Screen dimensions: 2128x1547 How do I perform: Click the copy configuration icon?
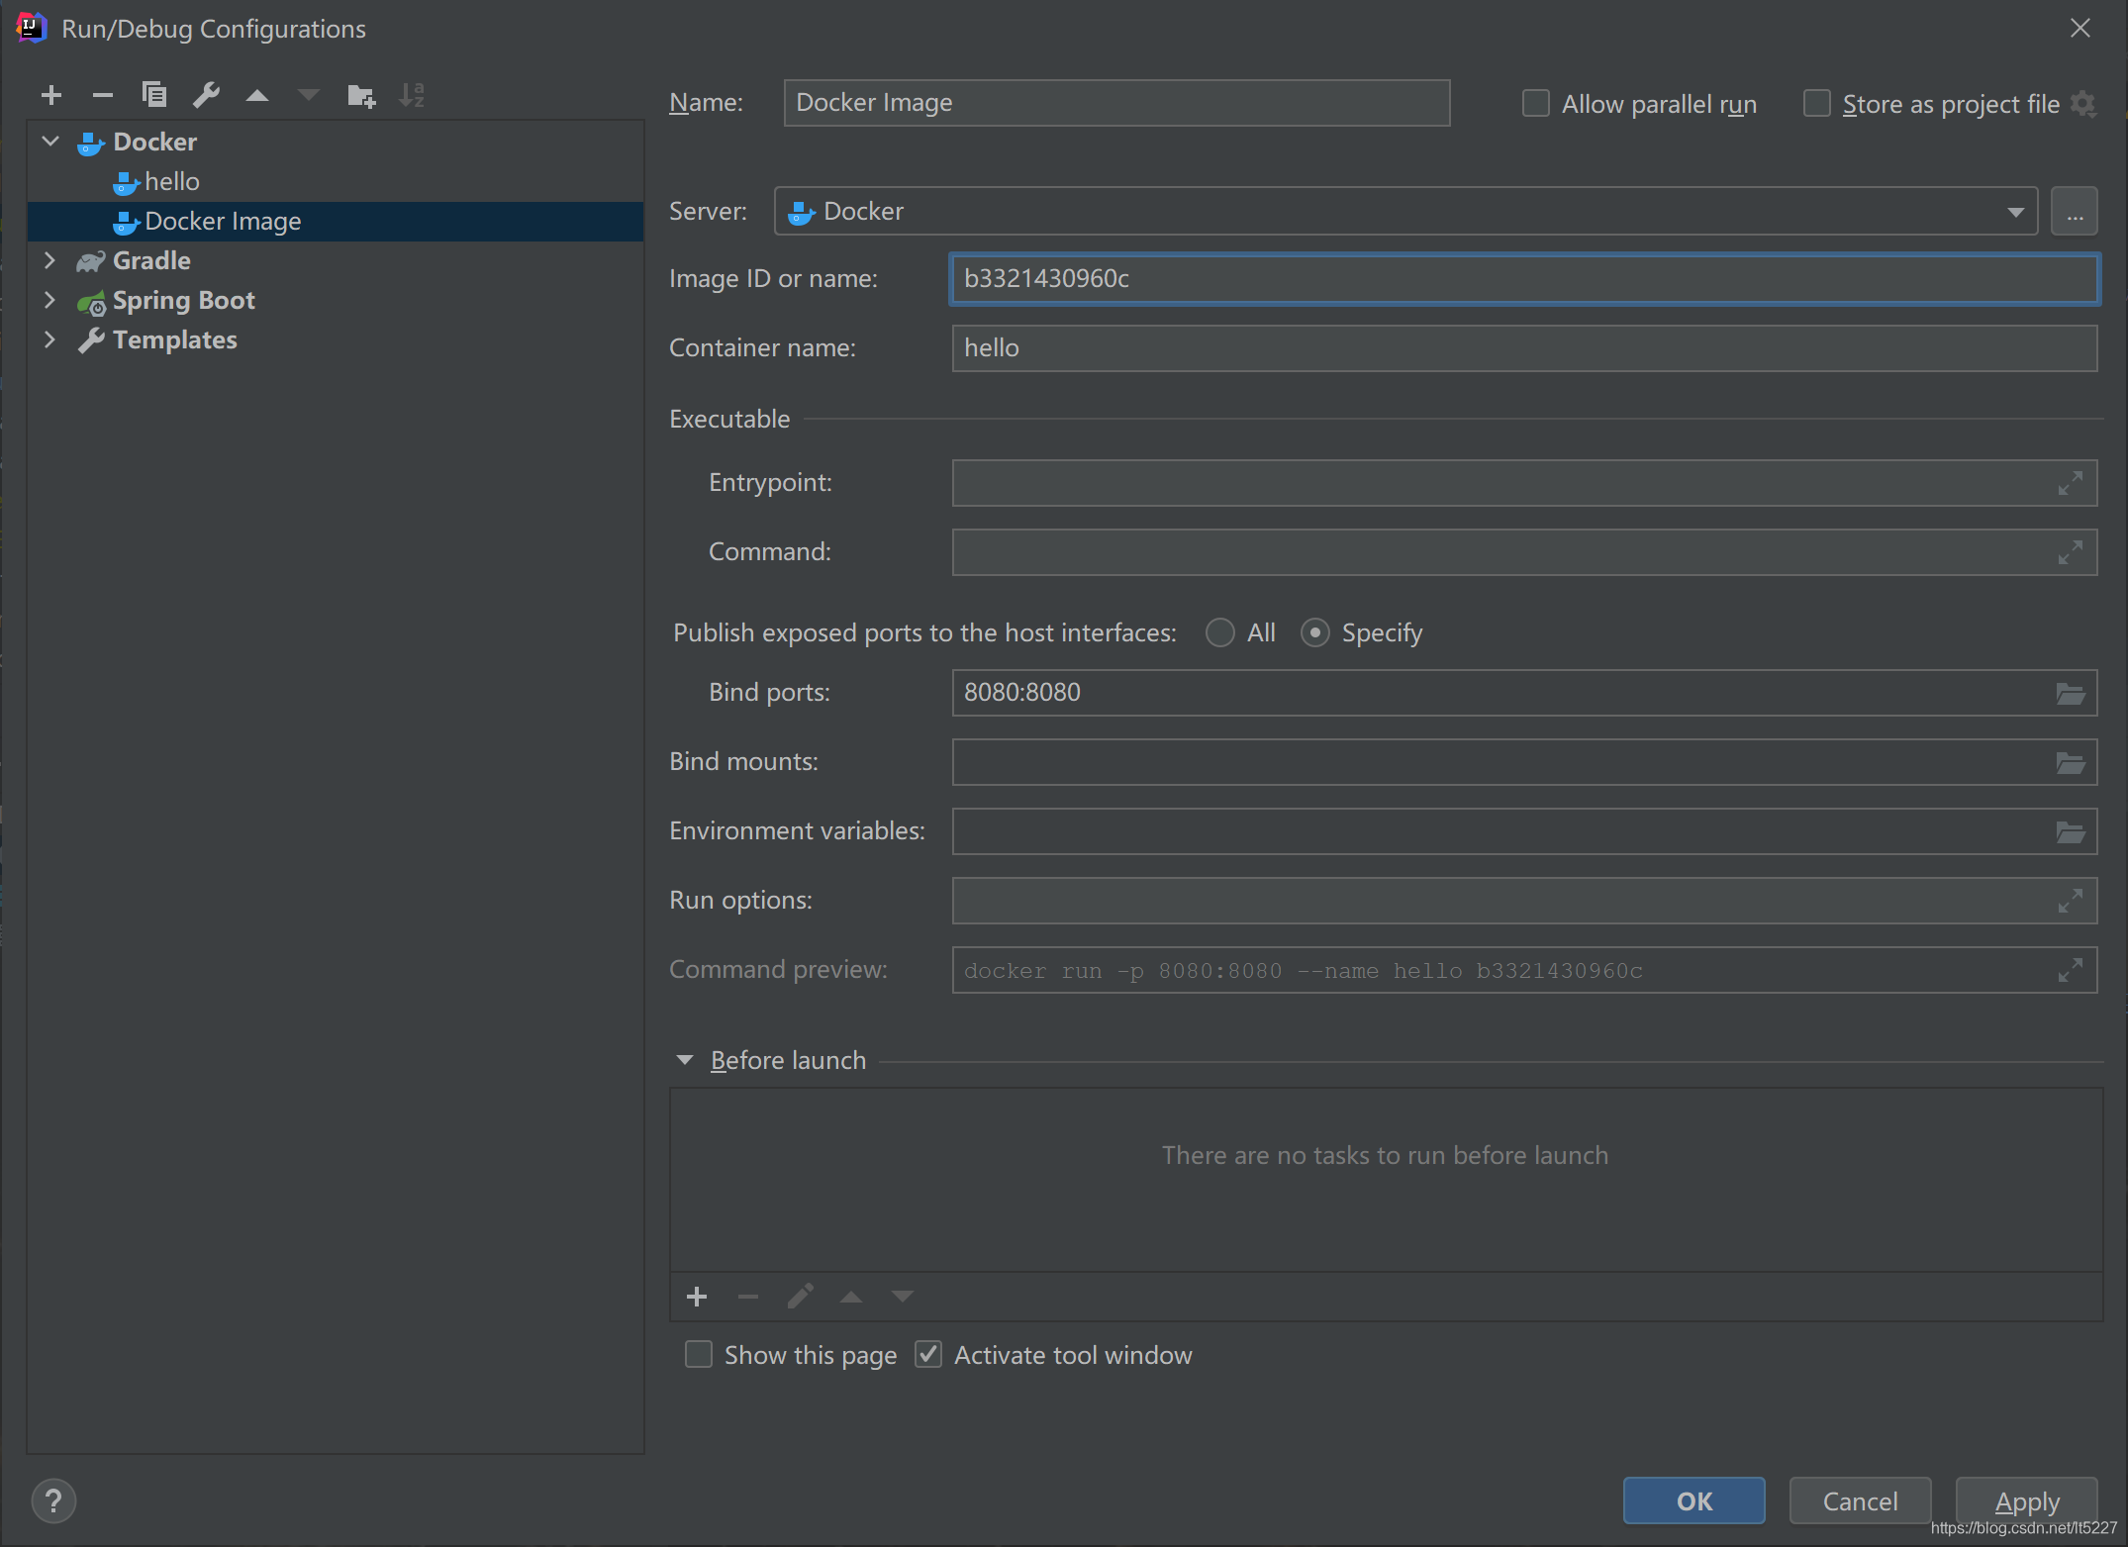(152, 94)
